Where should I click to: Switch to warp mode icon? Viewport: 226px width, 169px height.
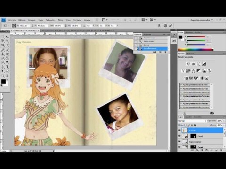click(x=159, y=25)
